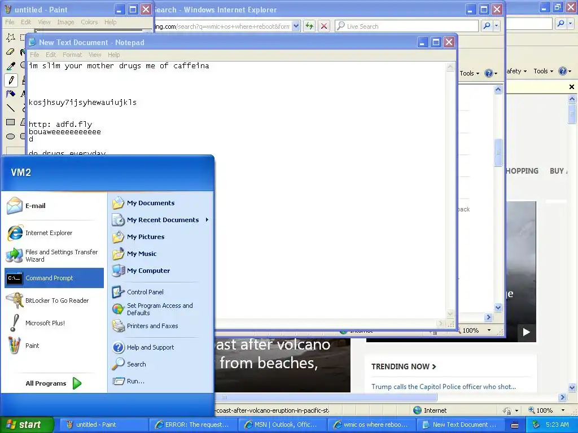Choose the Rectangle shape tool in Paint
578x433 pixels.
click(x=11, y=122)
